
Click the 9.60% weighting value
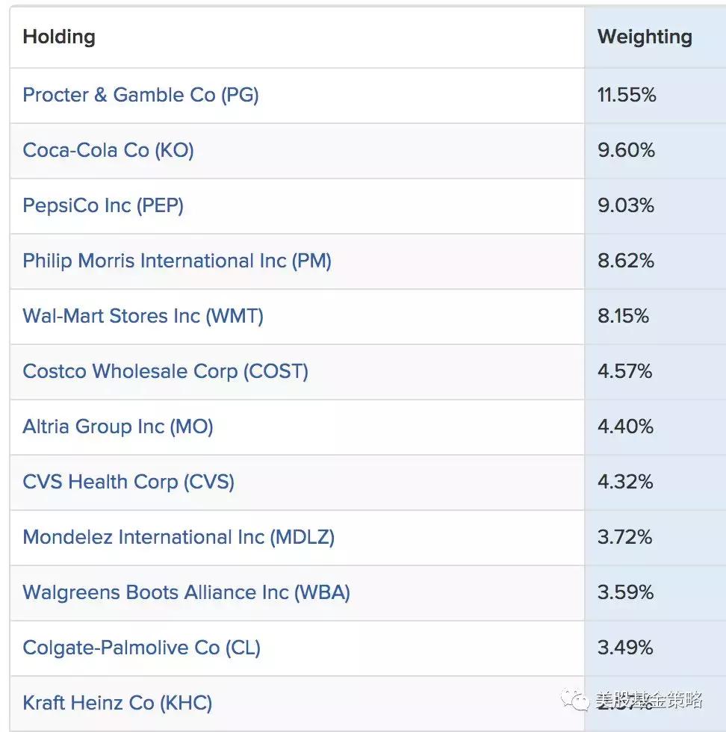[x=626, y=151]
